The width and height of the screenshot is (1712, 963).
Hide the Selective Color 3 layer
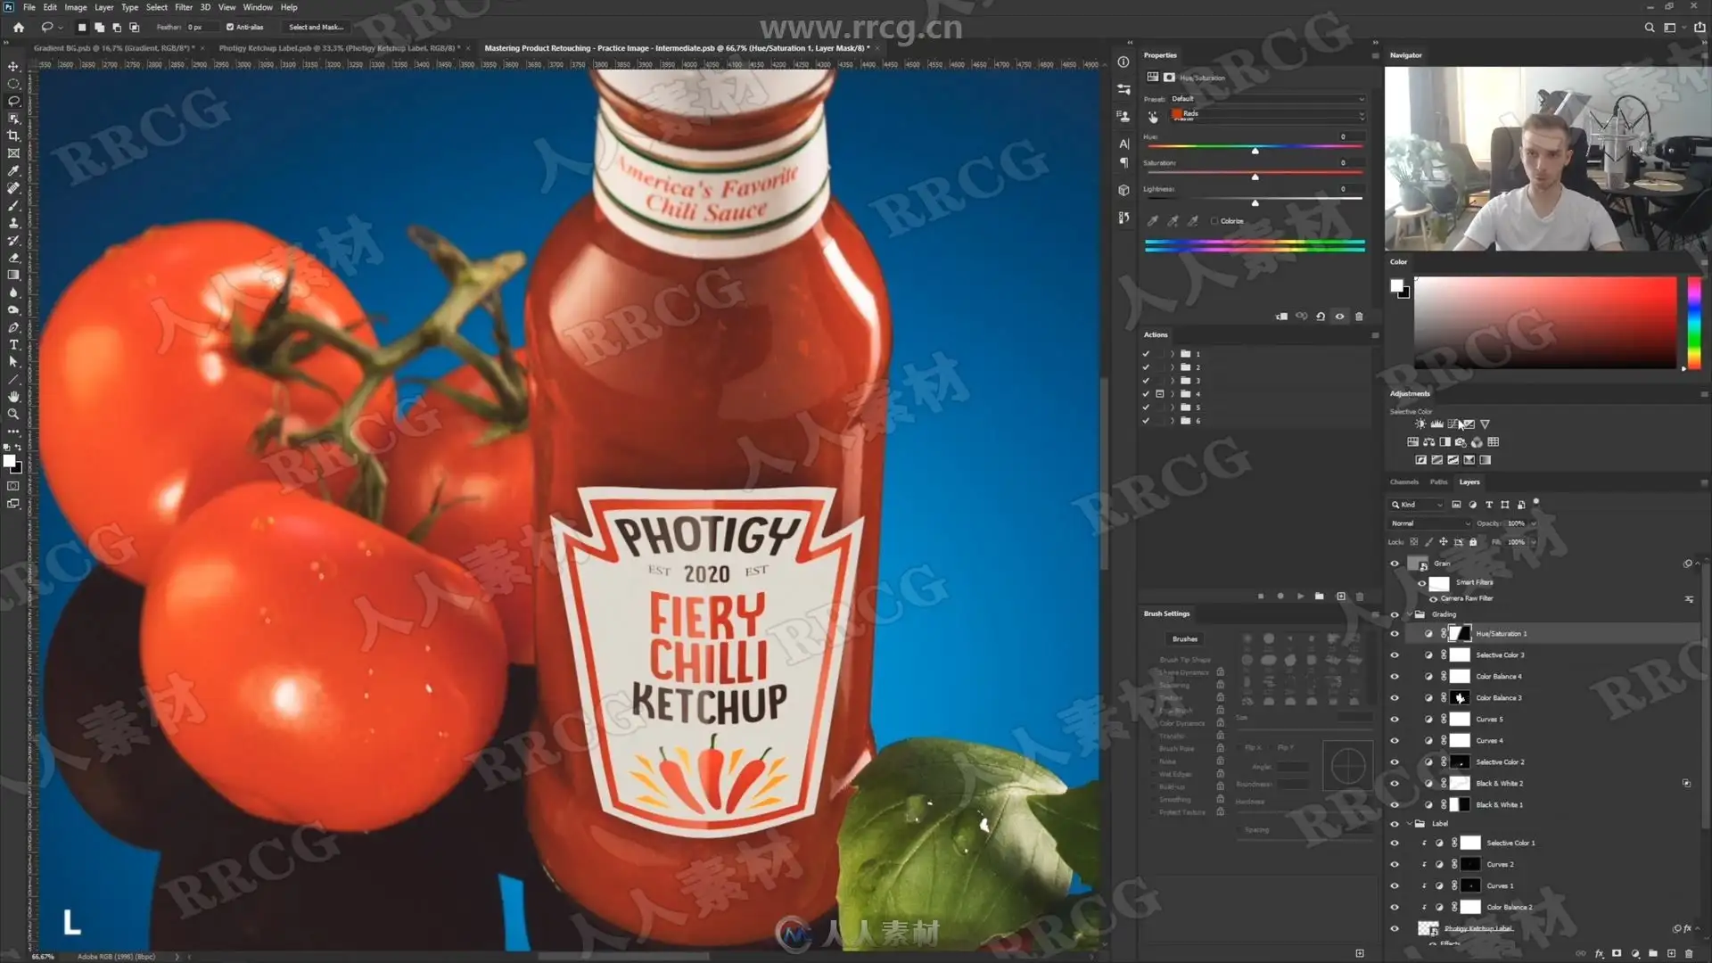coord(1395,655)
